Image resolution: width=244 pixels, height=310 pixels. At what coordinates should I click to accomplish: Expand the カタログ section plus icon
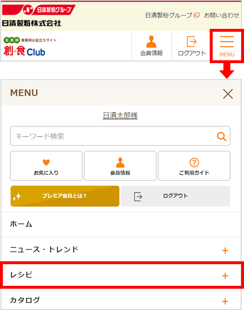[225, 301]
